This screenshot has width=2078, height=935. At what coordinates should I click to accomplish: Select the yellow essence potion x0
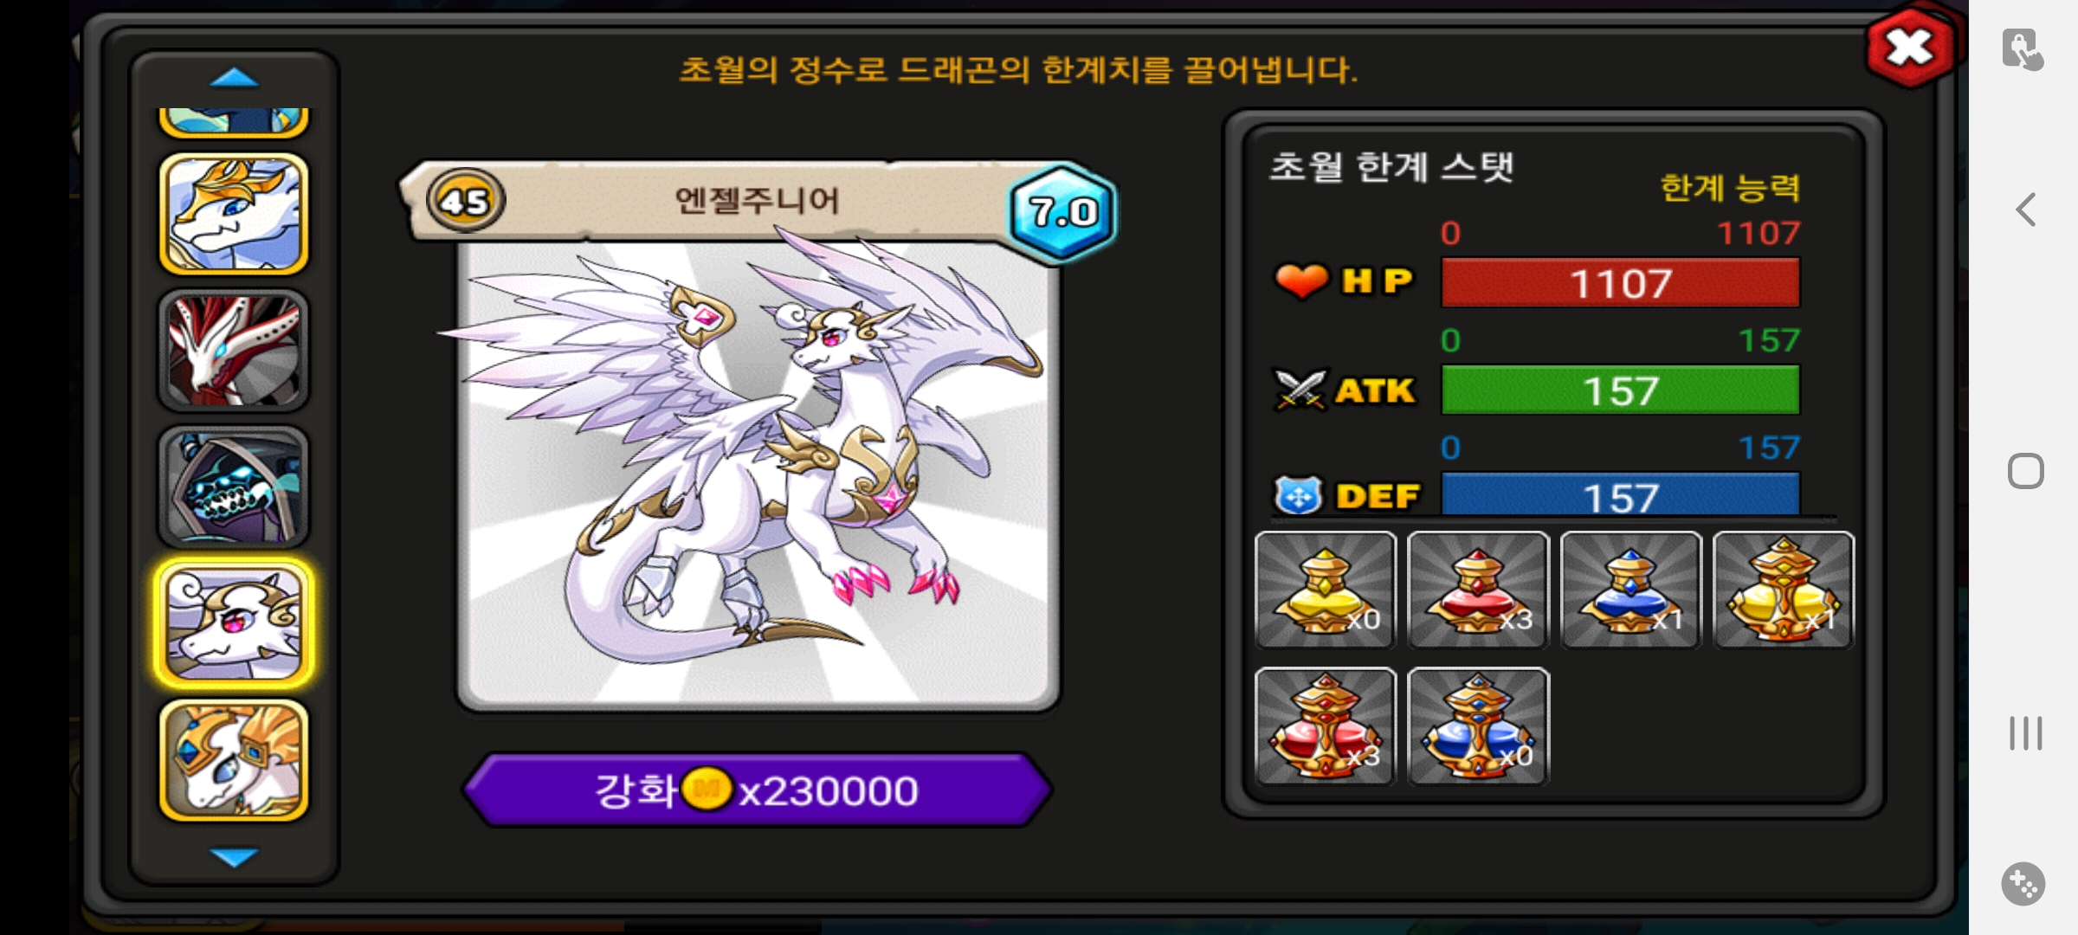[x=1326, y=590]
